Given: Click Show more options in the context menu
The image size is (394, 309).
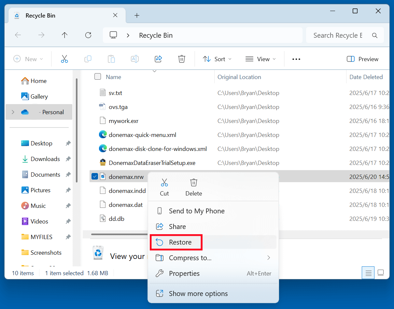Looking at the screenshot, I should (198, 293).
